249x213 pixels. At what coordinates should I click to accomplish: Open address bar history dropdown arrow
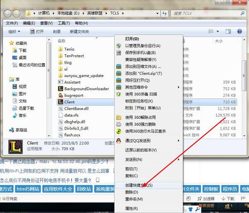[157, 13]
